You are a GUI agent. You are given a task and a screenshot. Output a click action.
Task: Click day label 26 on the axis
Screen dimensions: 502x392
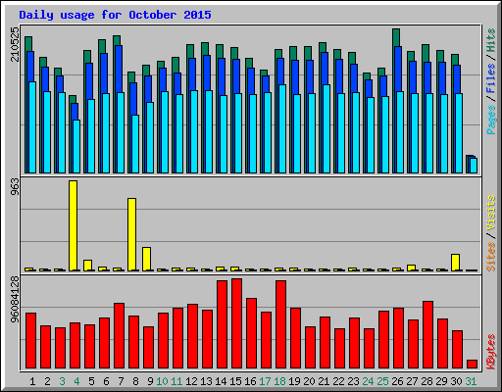pos(397,381)
